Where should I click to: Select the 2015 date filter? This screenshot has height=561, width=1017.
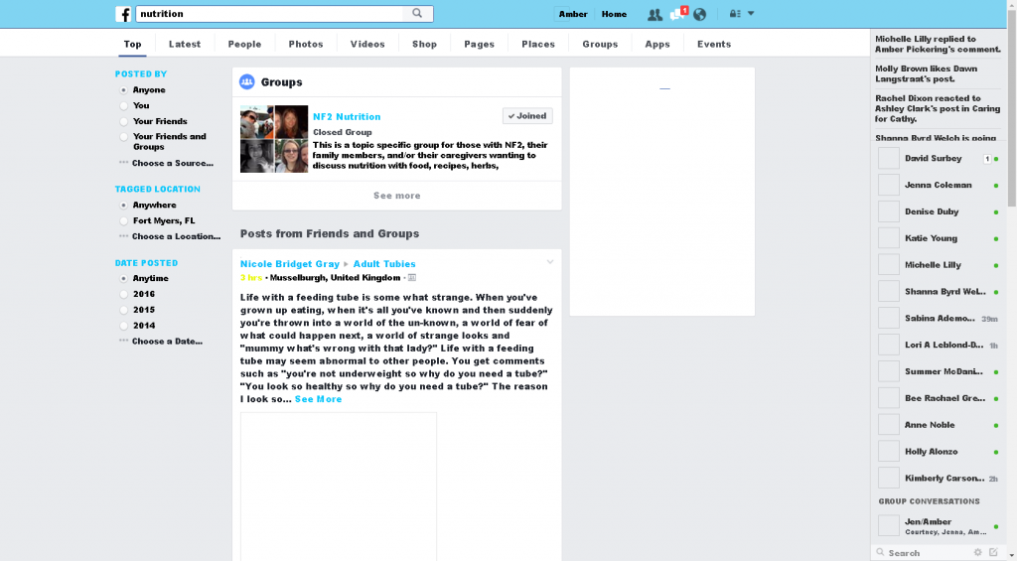pyautogui.click(x=123, y=310)
